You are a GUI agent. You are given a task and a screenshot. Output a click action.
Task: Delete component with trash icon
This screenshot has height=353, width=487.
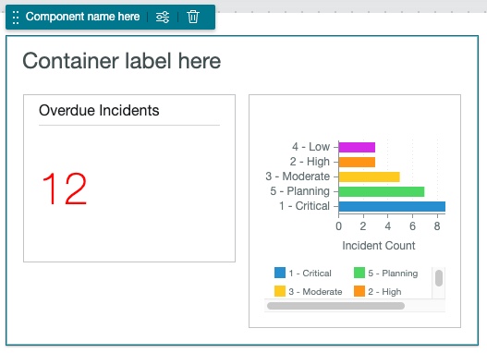click(x=193, y=17)
